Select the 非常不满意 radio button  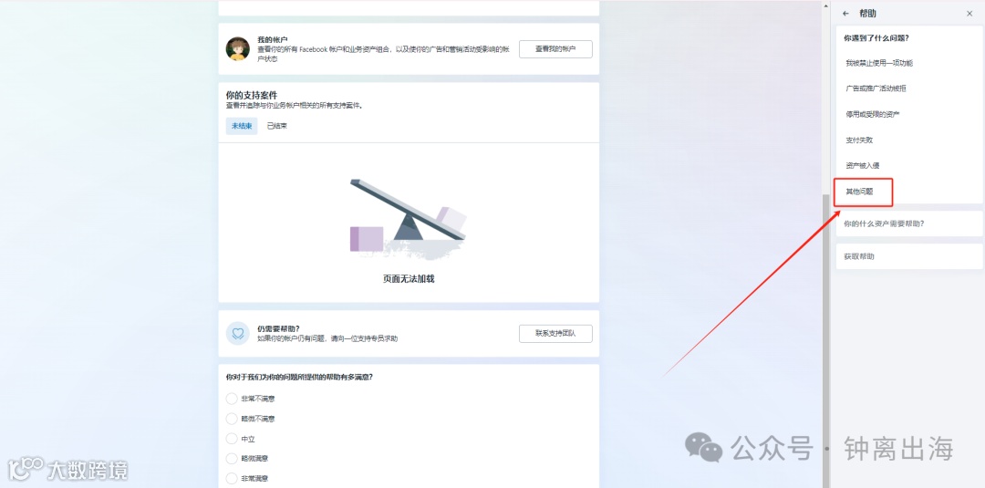coord(231,399)
